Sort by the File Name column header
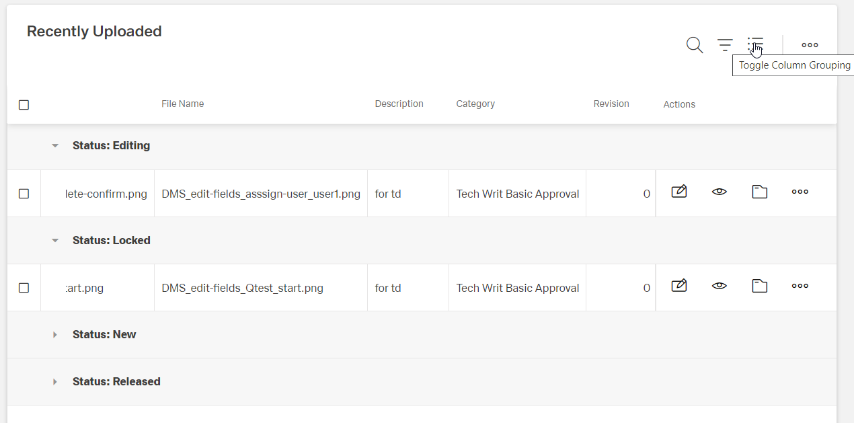 tap(182, 104)
